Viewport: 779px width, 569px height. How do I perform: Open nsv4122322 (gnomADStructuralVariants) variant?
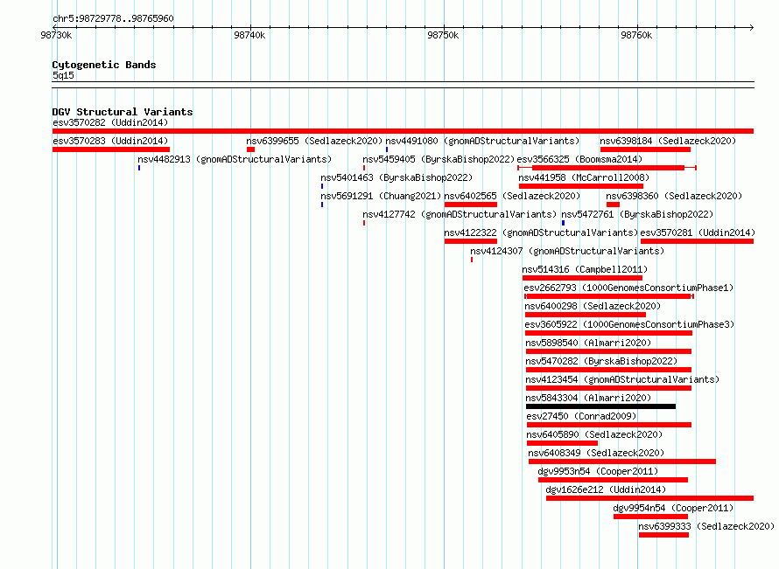coord(541,232)
